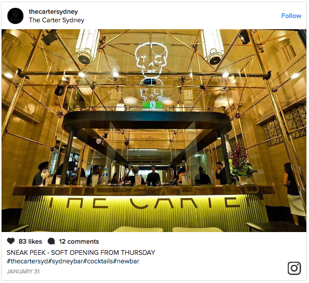
Task: Click the left hanging lantern in photo
Action: point(87,46)
